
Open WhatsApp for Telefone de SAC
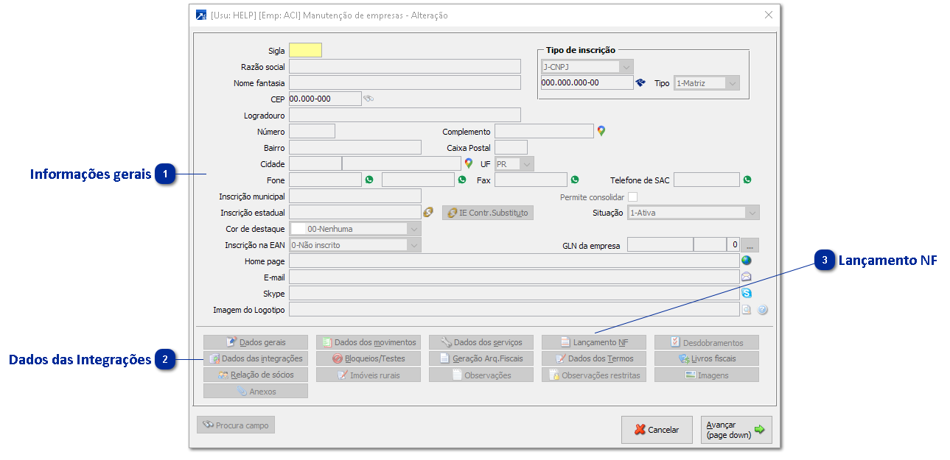747,180
